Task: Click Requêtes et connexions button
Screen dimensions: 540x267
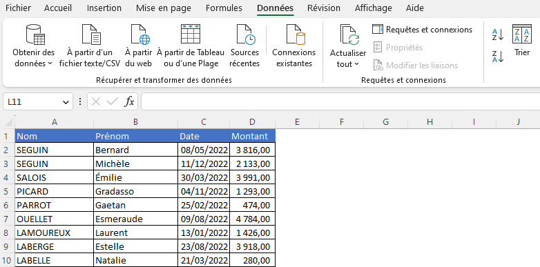Action: click(x=422, y=30)
